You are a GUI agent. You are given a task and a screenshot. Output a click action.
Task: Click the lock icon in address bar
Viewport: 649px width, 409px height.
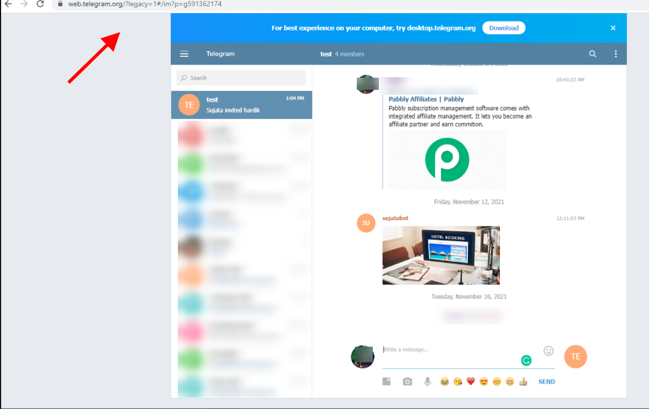[x=60, y=4]
